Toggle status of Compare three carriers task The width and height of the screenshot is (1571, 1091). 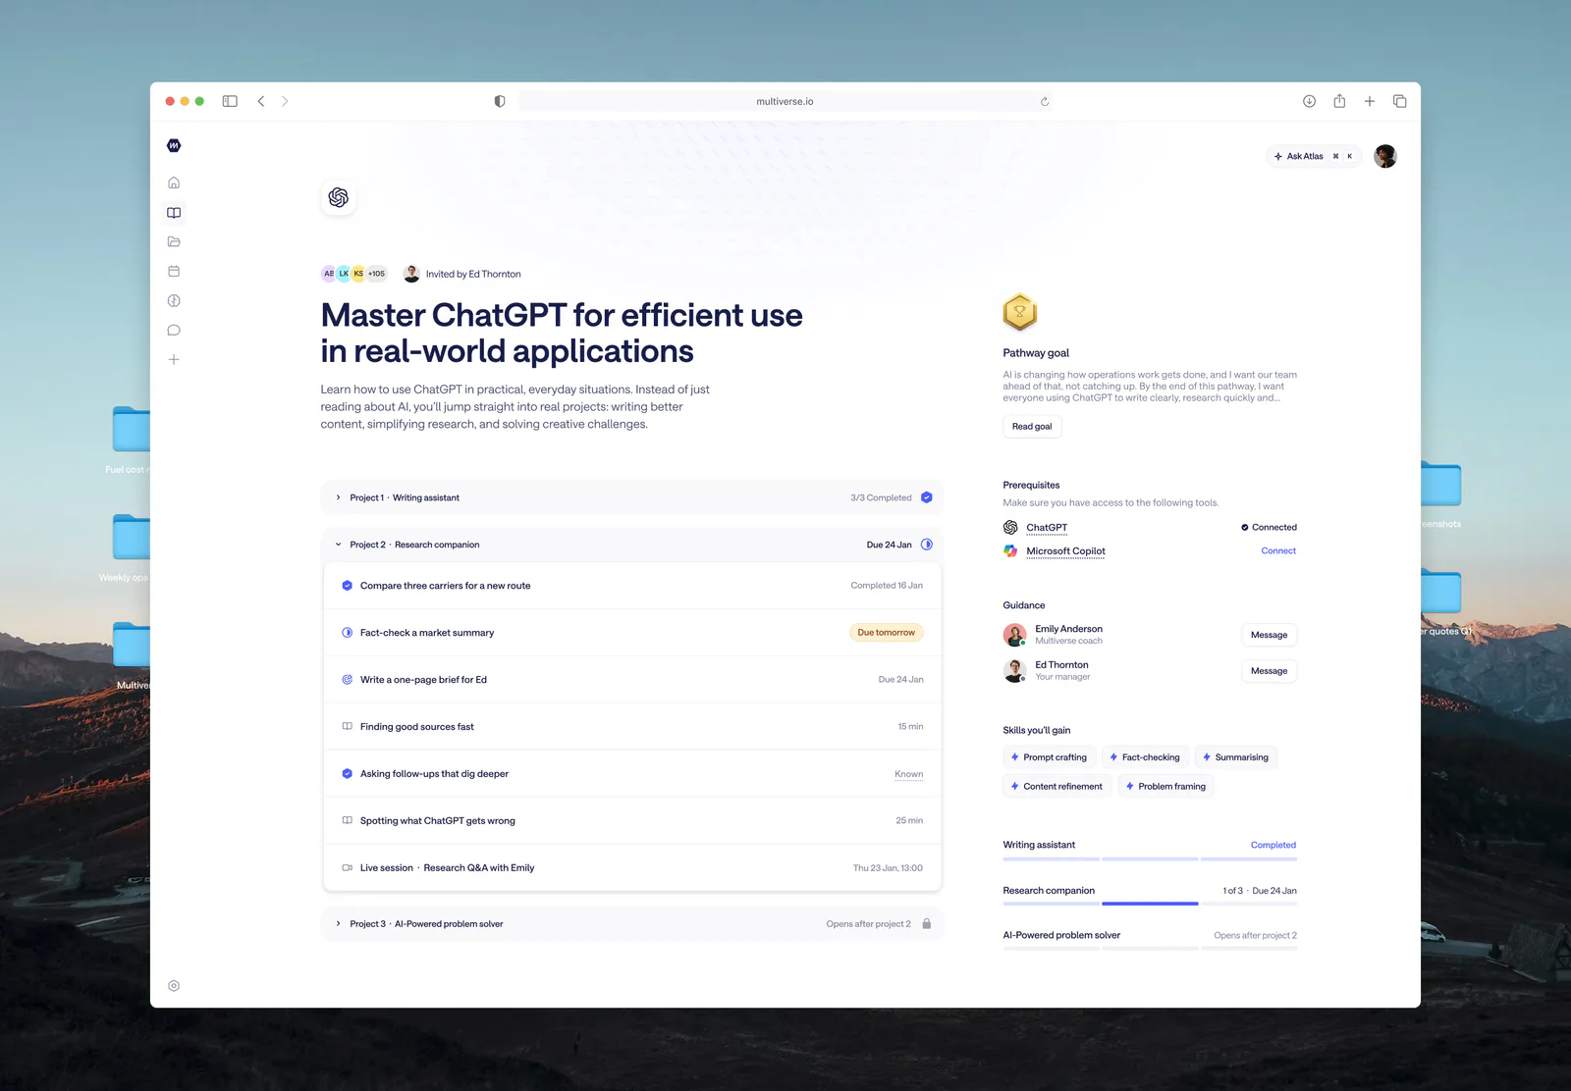(x=347, y=586)
